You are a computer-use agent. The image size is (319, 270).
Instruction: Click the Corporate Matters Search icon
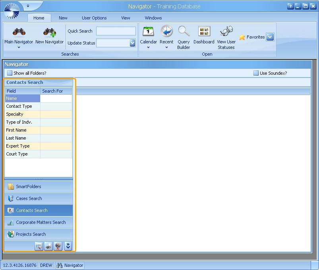pos(11,222)
